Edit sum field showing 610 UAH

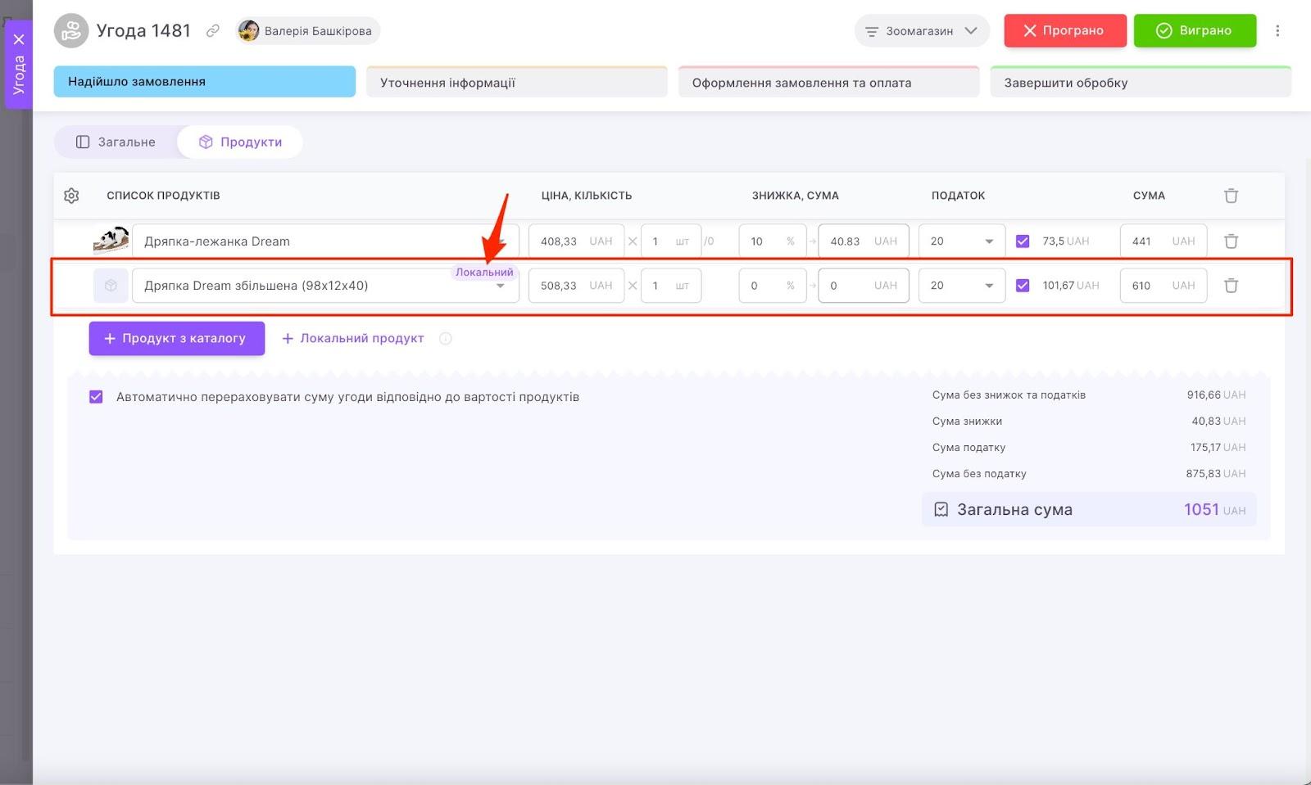coord(1164,286)
